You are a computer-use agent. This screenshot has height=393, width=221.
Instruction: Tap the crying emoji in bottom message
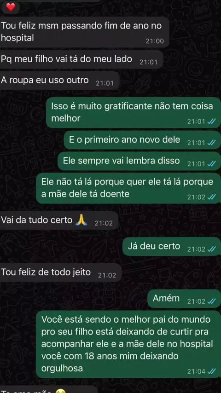(x=59, y=391)
